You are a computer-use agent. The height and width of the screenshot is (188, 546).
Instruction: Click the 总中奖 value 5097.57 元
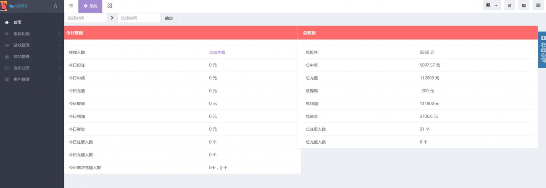tap(430, 65)
